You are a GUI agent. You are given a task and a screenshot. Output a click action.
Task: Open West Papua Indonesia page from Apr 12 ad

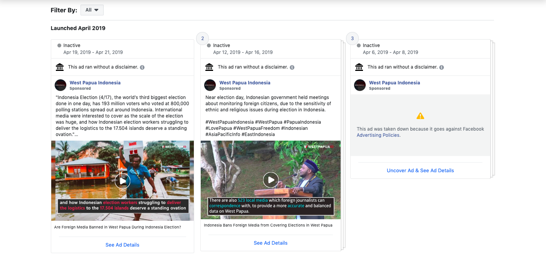tap(245, 83)
